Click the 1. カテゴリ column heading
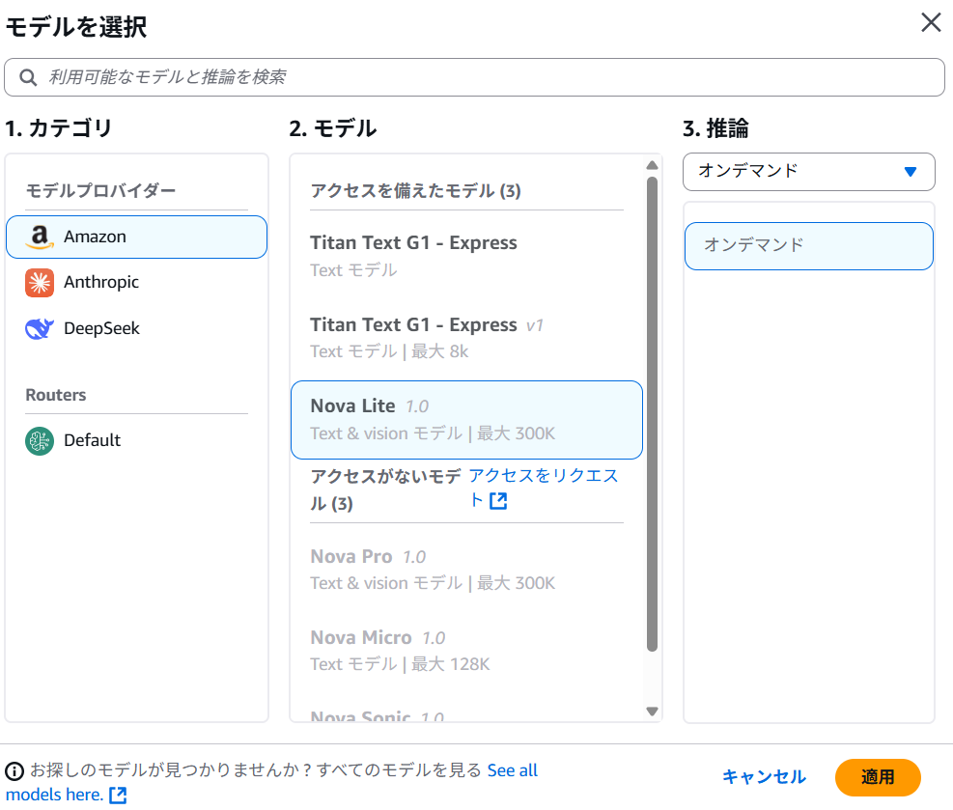This screenshot has width=953, height=810. point(58,128)
